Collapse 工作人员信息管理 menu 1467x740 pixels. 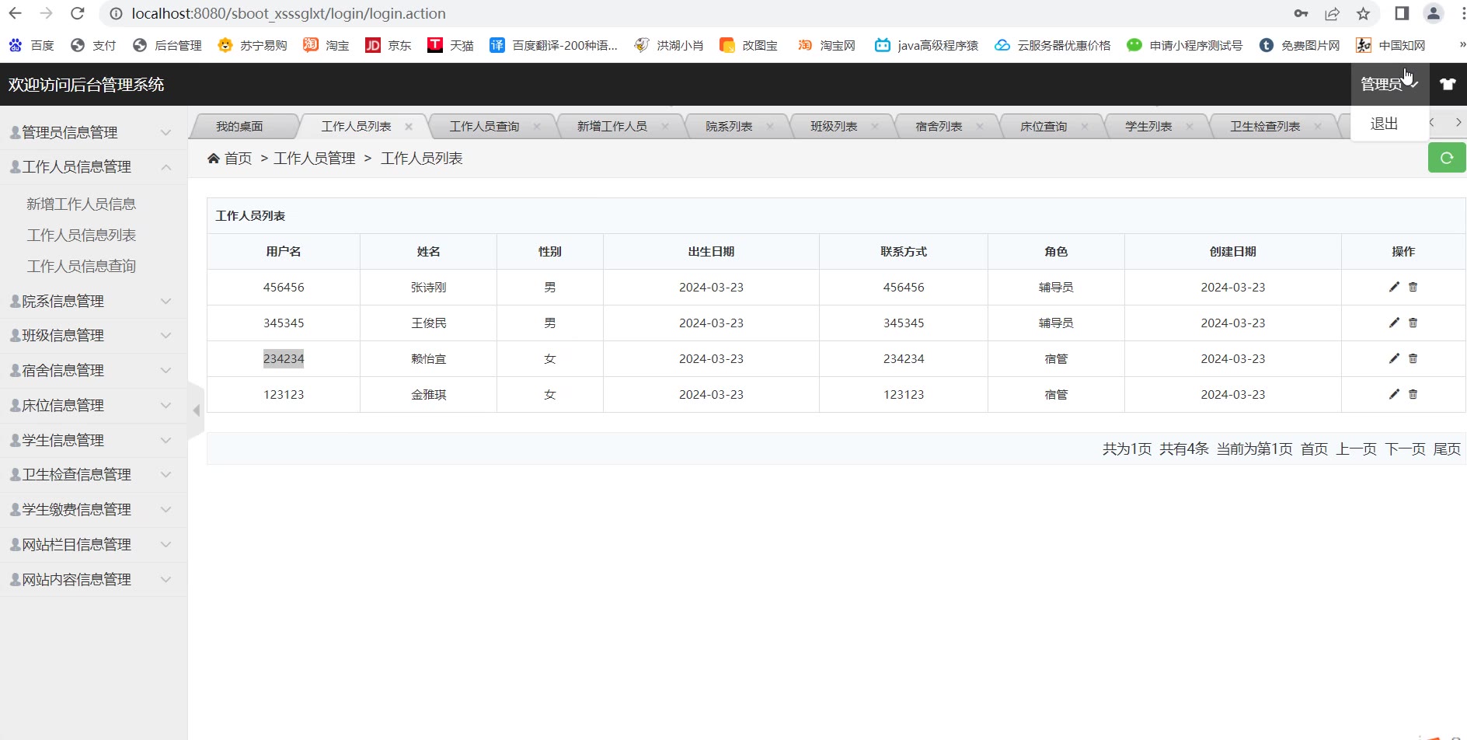click(x=93, y=167)
